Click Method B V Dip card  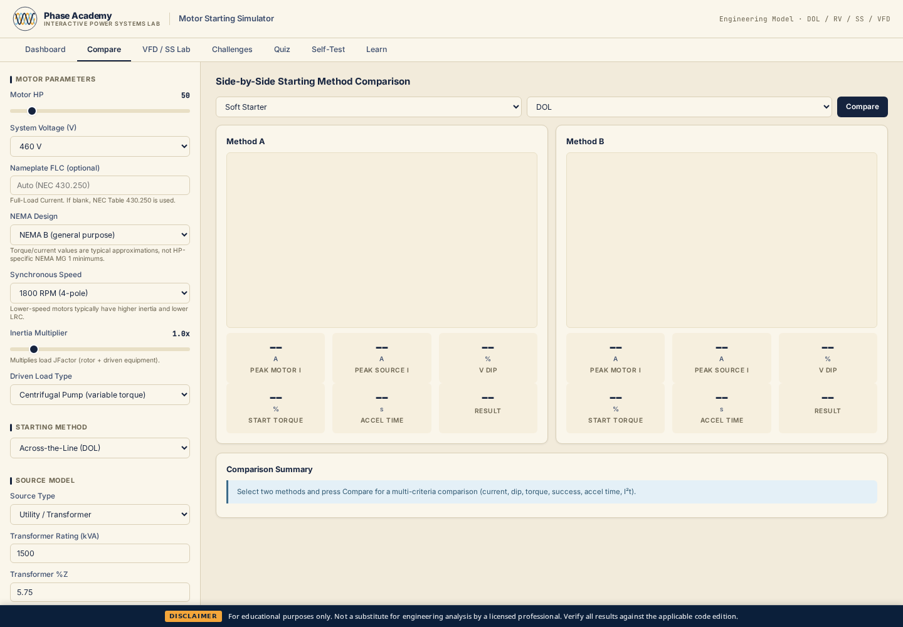(x=828, y=358)
